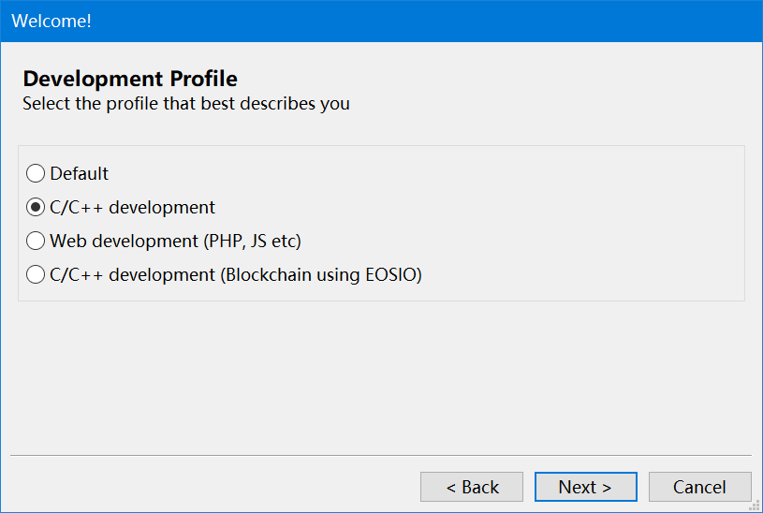
Task: Click the resize grip in the window corner
Action: click(x=755, y=506)
